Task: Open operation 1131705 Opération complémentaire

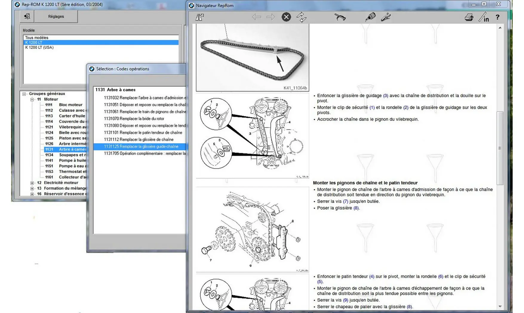Action: coord(145,154)
